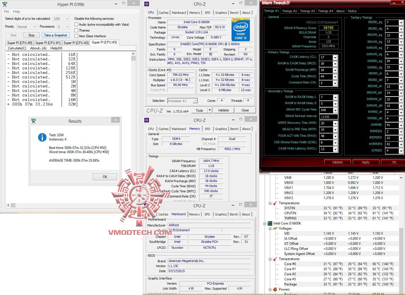Open the tRDRD_sg value dropdown
Screen dimensions: 405x295
[x=401, y=23]
